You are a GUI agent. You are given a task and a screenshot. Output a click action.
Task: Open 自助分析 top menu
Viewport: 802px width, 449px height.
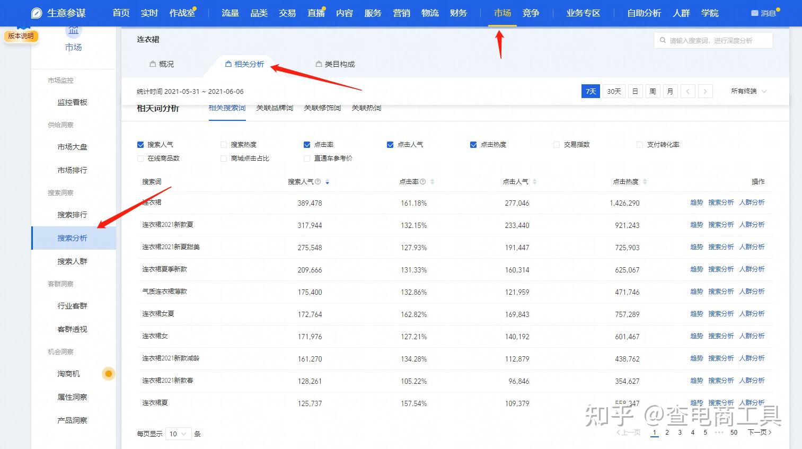[644, 13]
